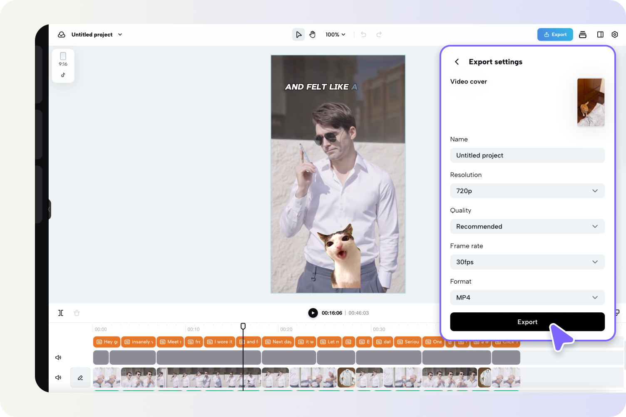The height and width of the screenshot is (417, 626).
Task: Click the back arrow in the Export settings panel
Action: click(457, 61)
